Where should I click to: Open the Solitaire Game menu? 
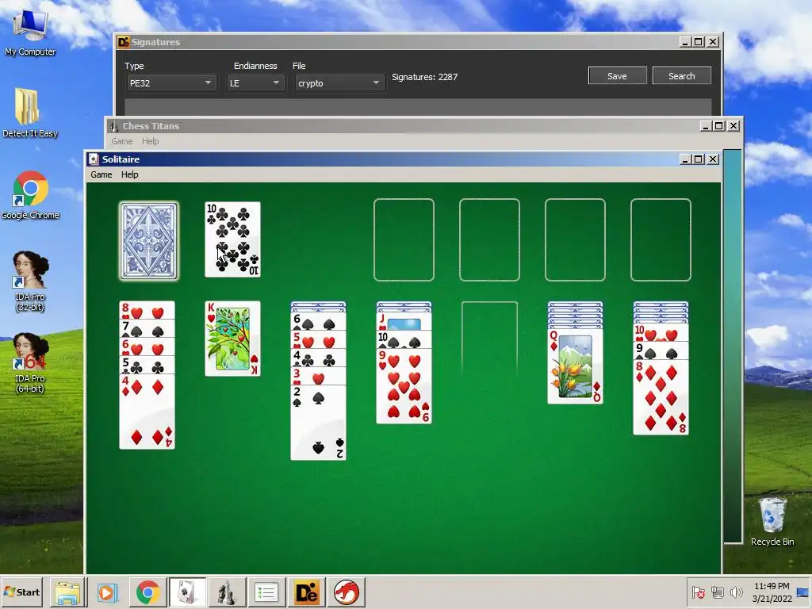tap(101, 174)
